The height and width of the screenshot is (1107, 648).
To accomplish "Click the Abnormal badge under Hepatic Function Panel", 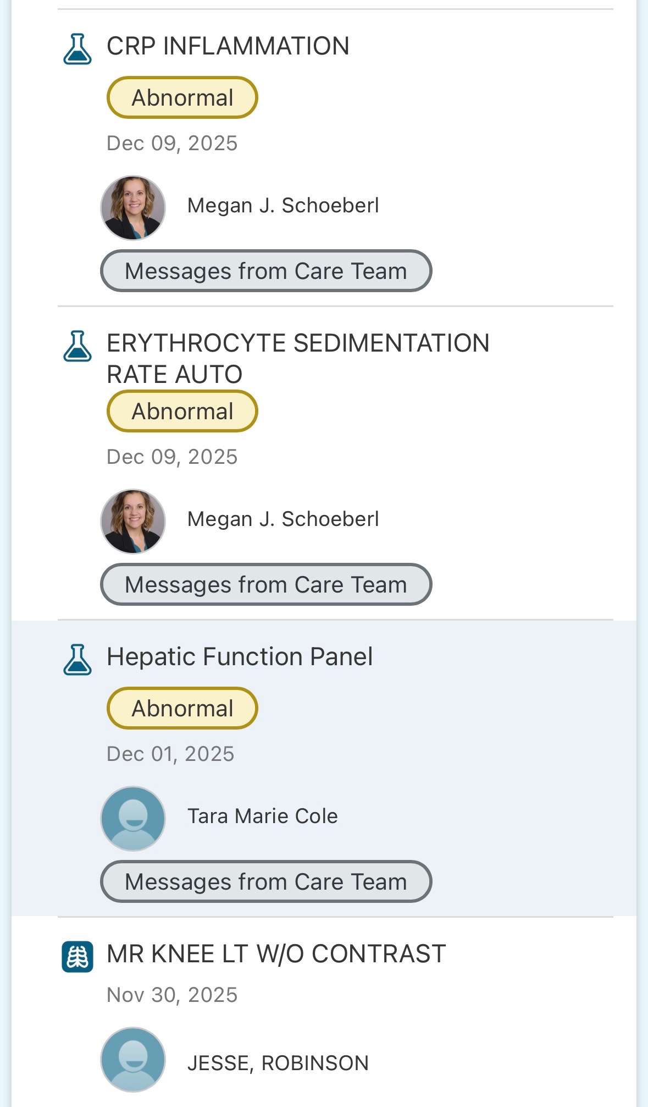I will pos(182,709).
